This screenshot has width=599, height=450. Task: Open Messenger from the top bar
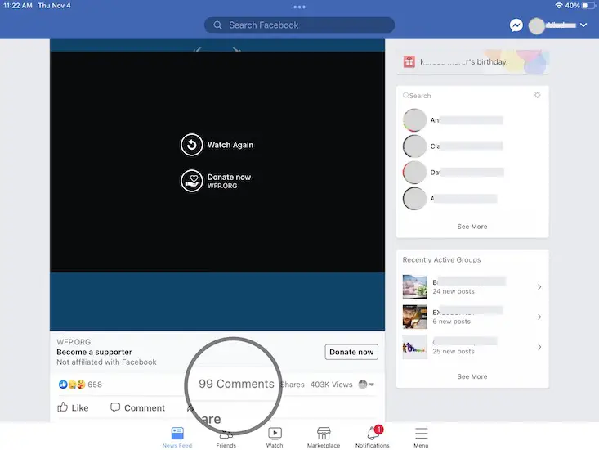(516, 25)
